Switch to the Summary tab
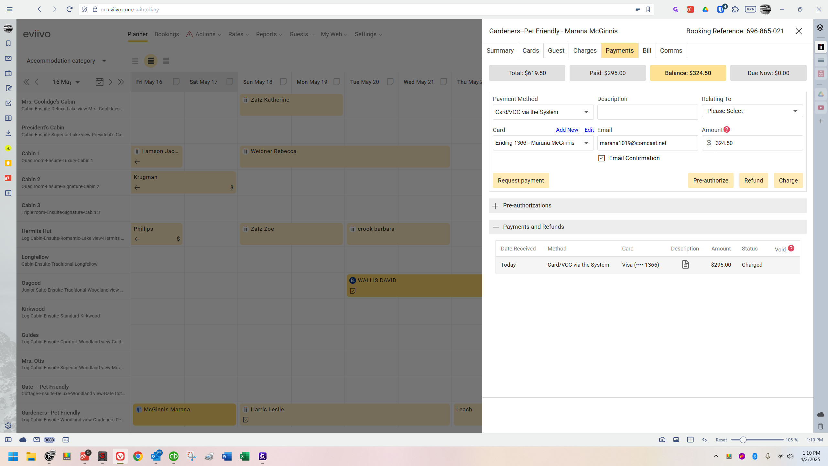 [x=500, y=50]
